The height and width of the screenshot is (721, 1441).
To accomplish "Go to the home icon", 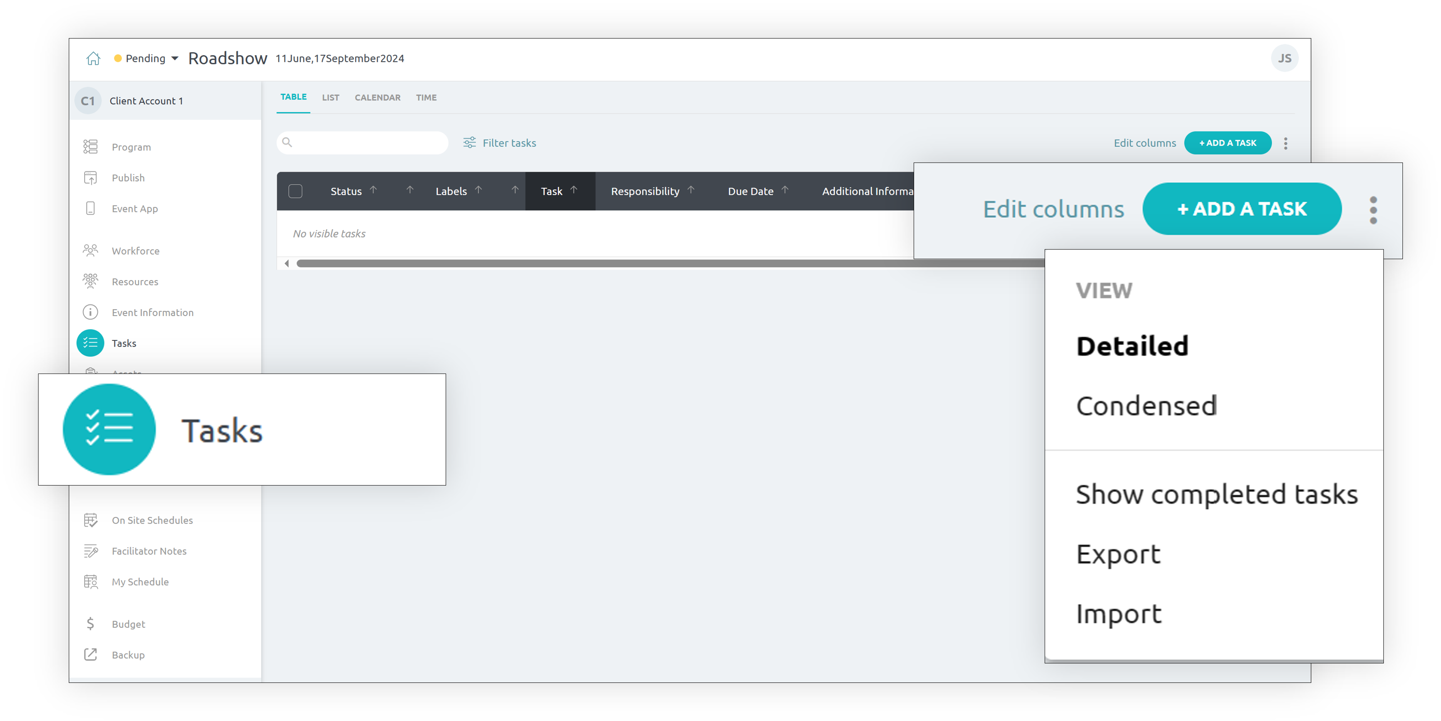I will pos(93,58).
